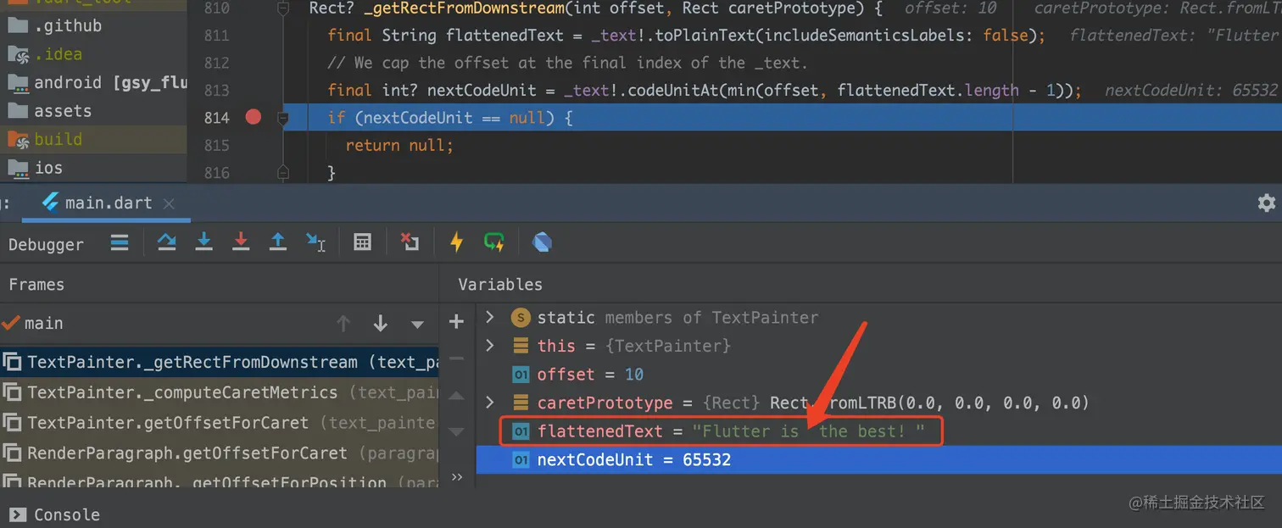Select RenderParagraph.getOffsetForCaret stack frame

(x=220, y=453)
